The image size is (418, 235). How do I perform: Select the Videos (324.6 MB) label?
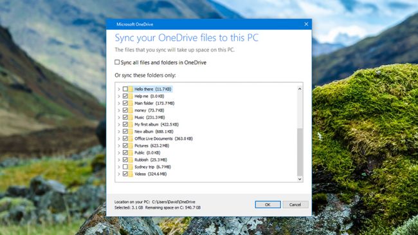coord(150,174)
